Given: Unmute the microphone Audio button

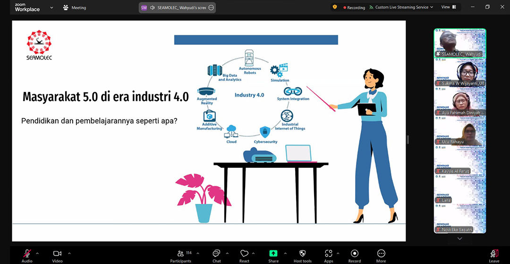Looking at the screenshot, I should 27,254.
